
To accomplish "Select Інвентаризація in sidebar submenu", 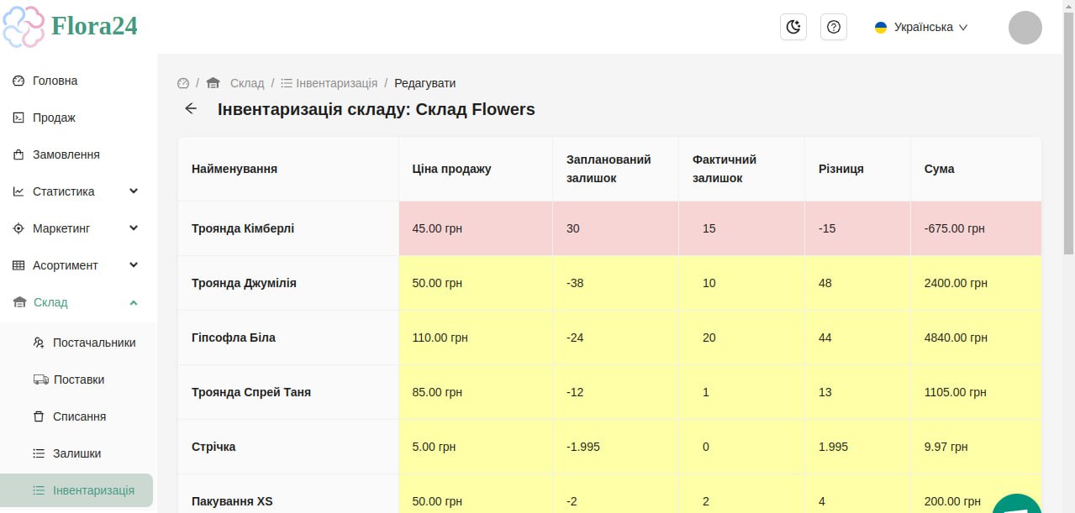I will (x=76, y=490).
